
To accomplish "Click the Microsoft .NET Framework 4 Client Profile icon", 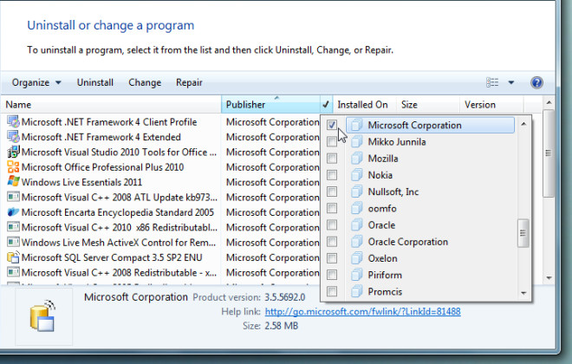I will click(x=13, y=122).
